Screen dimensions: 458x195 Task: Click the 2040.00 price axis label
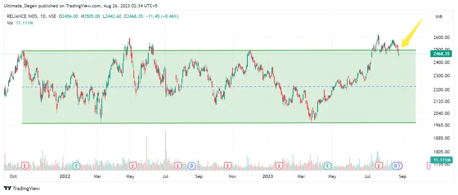(x=441, y=113)
